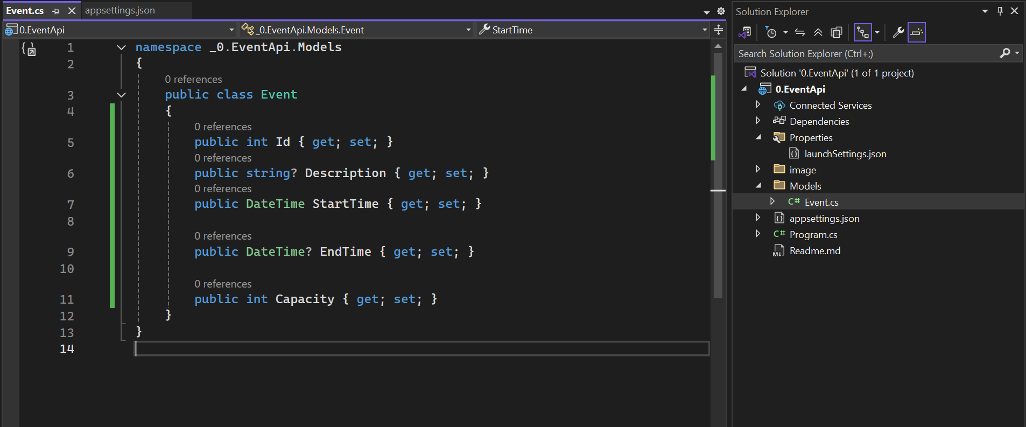Click the Solution Explorer search magnifier icon
The image size is (1026, 427).
[x=1004, y=53]
